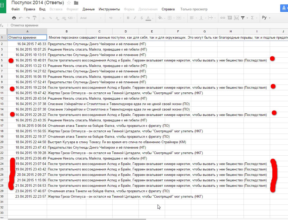Image resolution: width=288 pixels, height=220 pixels.
Task: Increase decimal places (.00) button
Action: [64, 18]
